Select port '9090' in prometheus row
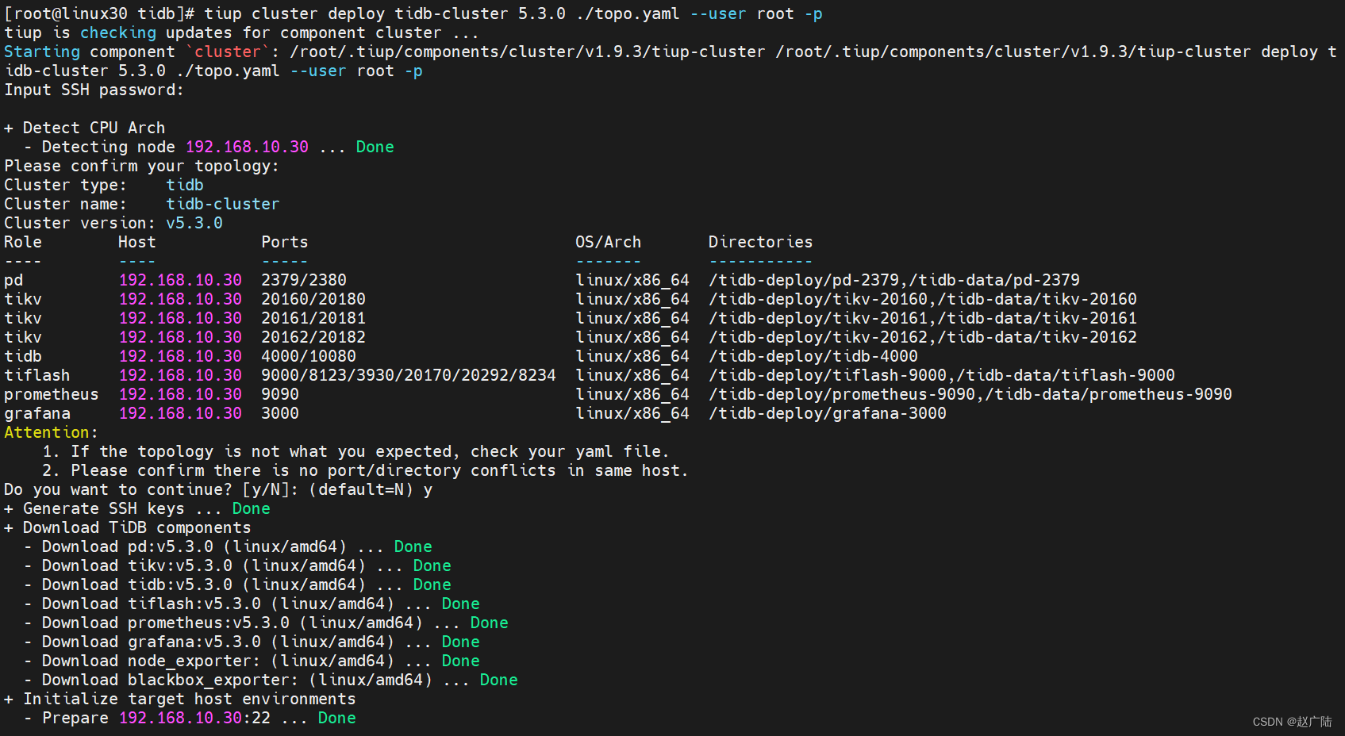This screenshot has width=1345, height=736. click(x=280, y=394)
